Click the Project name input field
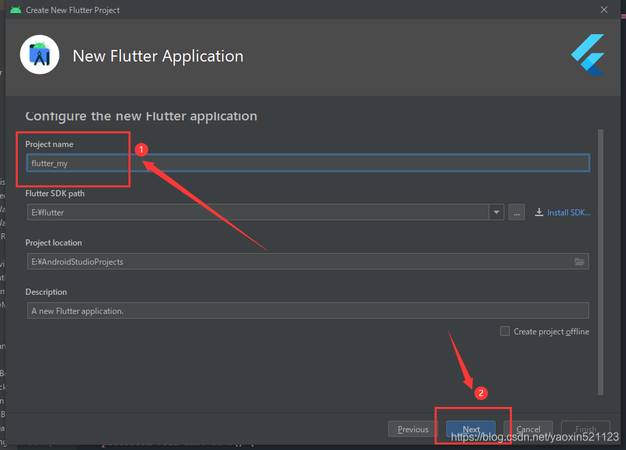The width and height of the screenshot is (626, 450). (308, 163)
